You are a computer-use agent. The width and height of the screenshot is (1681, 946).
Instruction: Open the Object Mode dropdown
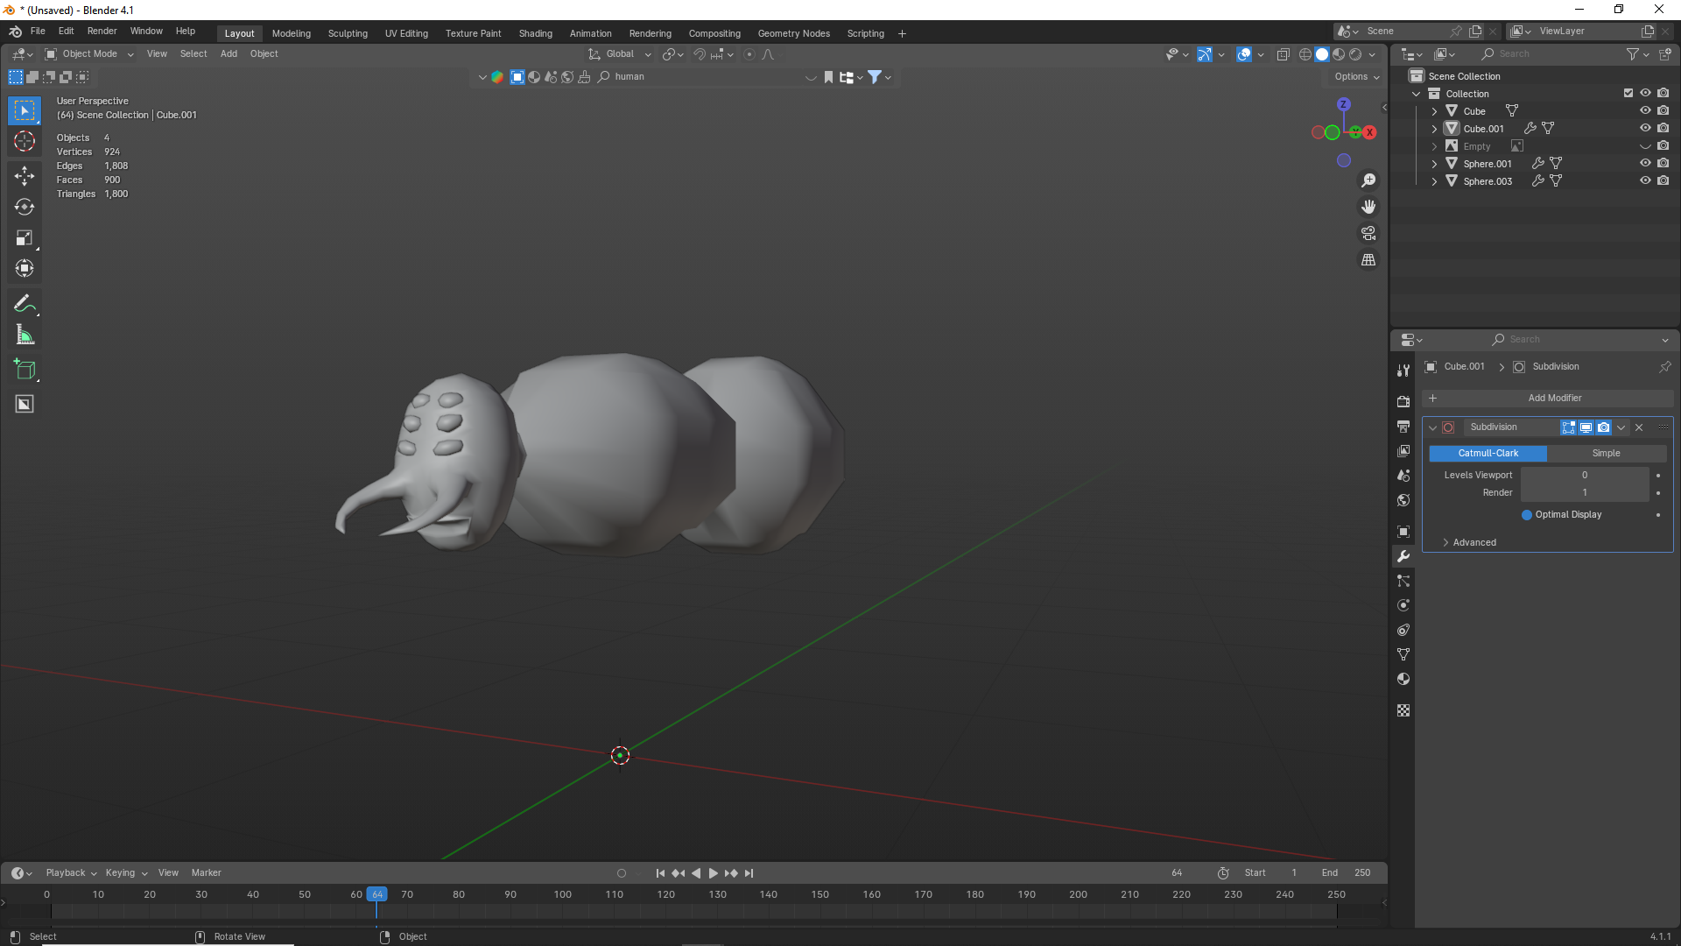point(89,54)
